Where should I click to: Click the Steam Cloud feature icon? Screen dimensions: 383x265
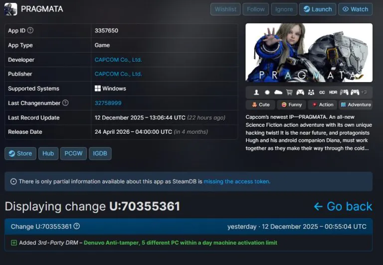point(278,92)
